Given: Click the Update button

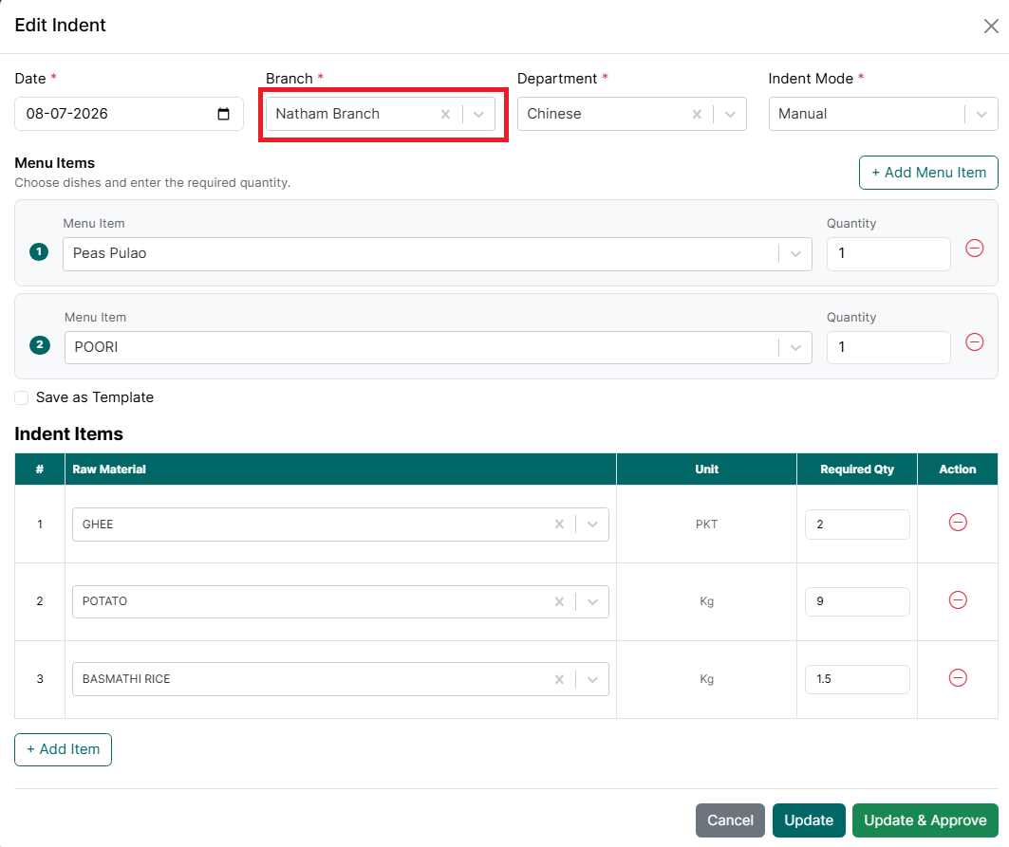Looking at the screenshot, I should 809,820.
